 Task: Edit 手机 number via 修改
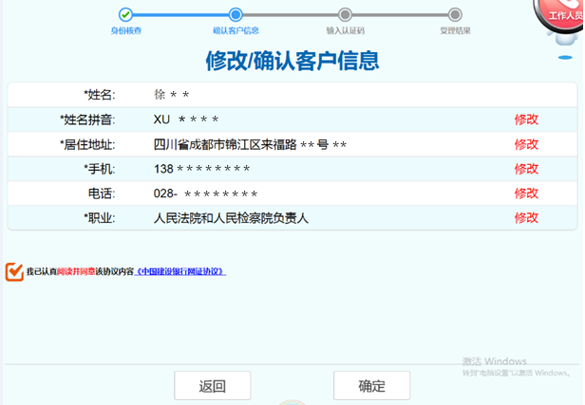tap(526, 169)
